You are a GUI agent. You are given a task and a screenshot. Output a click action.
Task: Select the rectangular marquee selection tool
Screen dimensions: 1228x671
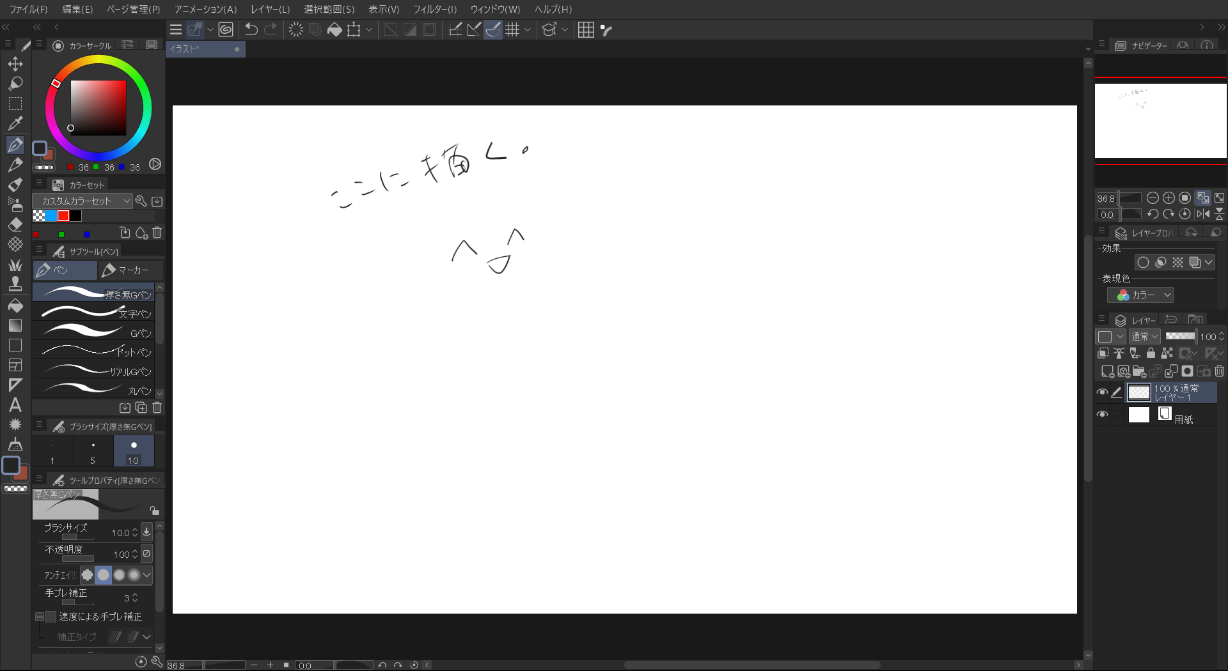coord(15,104)
